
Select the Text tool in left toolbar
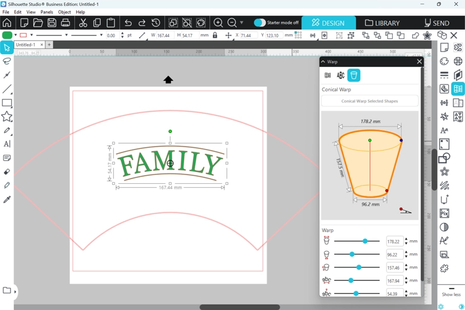(7, 144)
